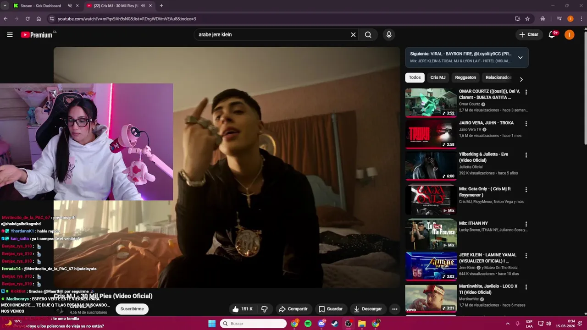Image resolution: width=587 pixels, height=330 pixels.
Task: Open OBS Studio from the taskbar
Action: (x=349, y=324)
